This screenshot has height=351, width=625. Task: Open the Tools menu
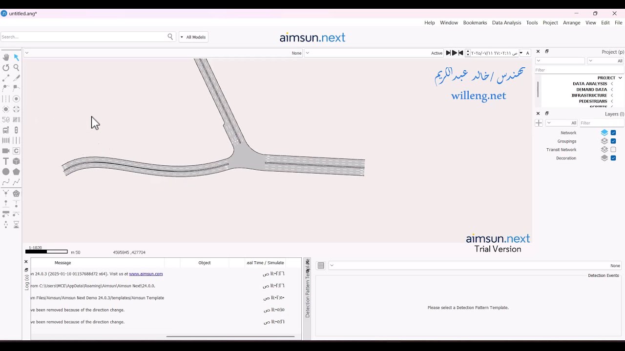[x=532, y=23]
